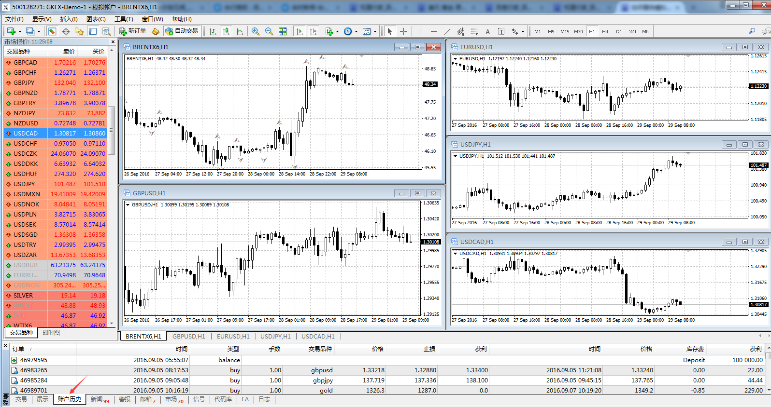Sort by the 交易品种 column header
The height and width of the screenshot is (407, 771).
click(26, 51)
